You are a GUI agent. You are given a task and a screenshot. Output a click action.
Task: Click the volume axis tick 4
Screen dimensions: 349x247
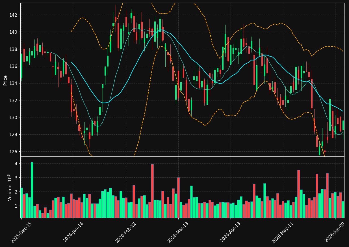(x=16, y=164)
